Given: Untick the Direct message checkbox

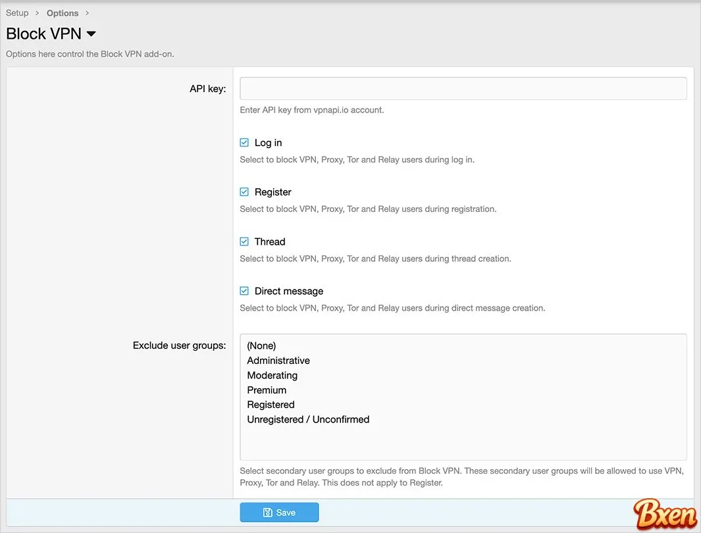Looking at the screenshot, I should (244, 291).
